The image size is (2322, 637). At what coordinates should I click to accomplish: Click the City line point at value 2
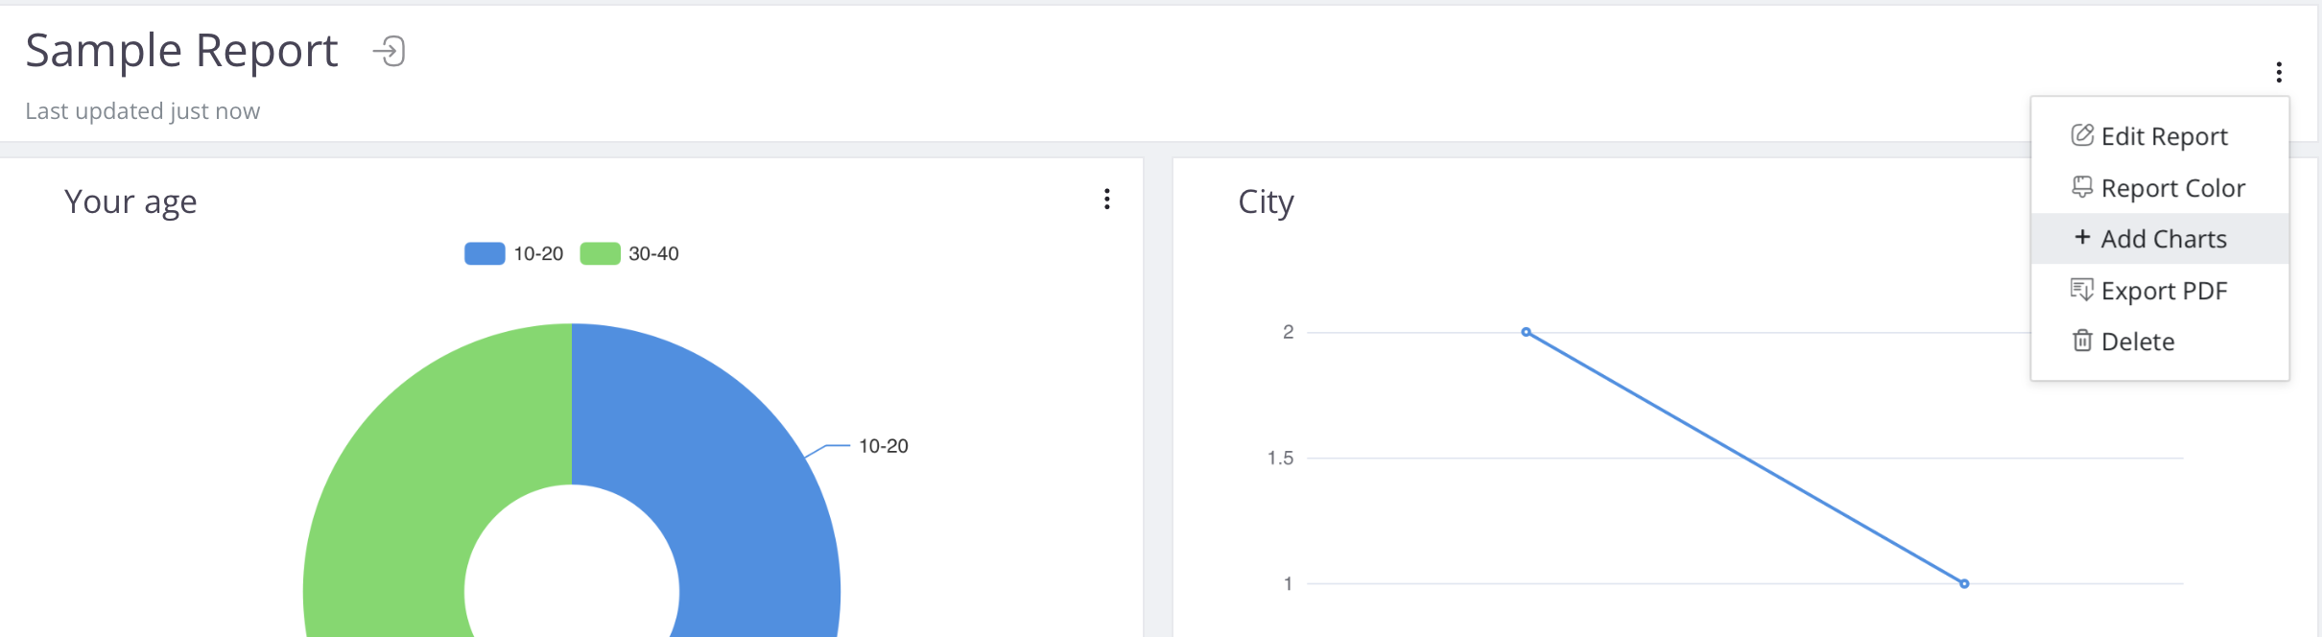click(x=1526, y=332)
